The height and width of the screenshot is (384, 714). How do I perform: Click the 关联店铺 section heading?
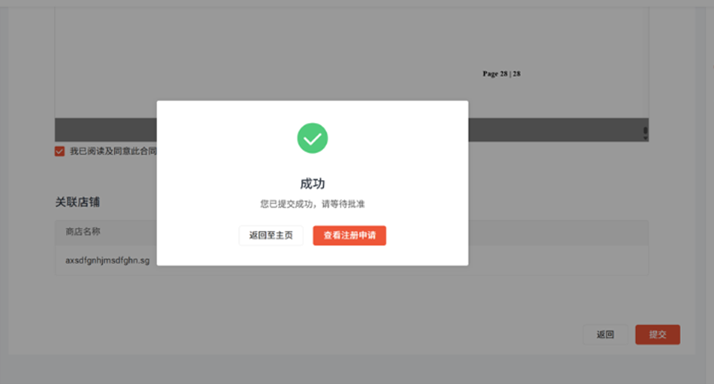coord(78,202)
